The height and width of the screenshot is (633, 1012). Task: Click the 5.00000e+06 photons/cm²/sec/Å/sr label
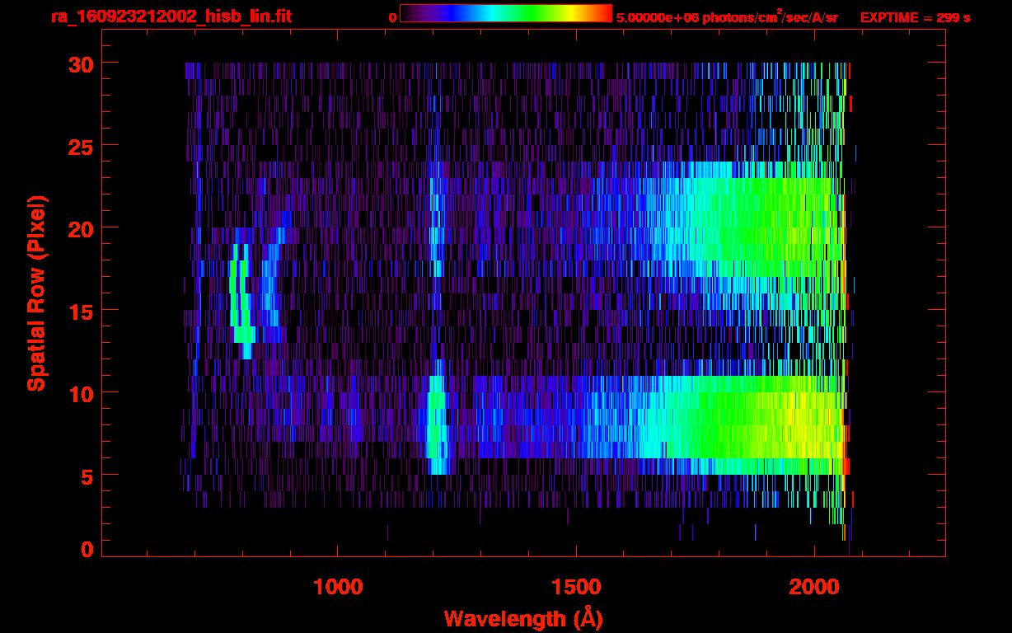[x=727, y=16]
